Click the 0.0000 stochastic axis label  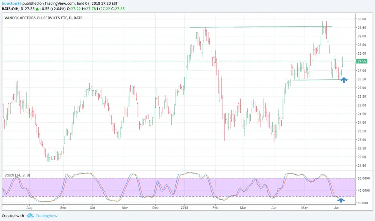[x=363, y=203]
